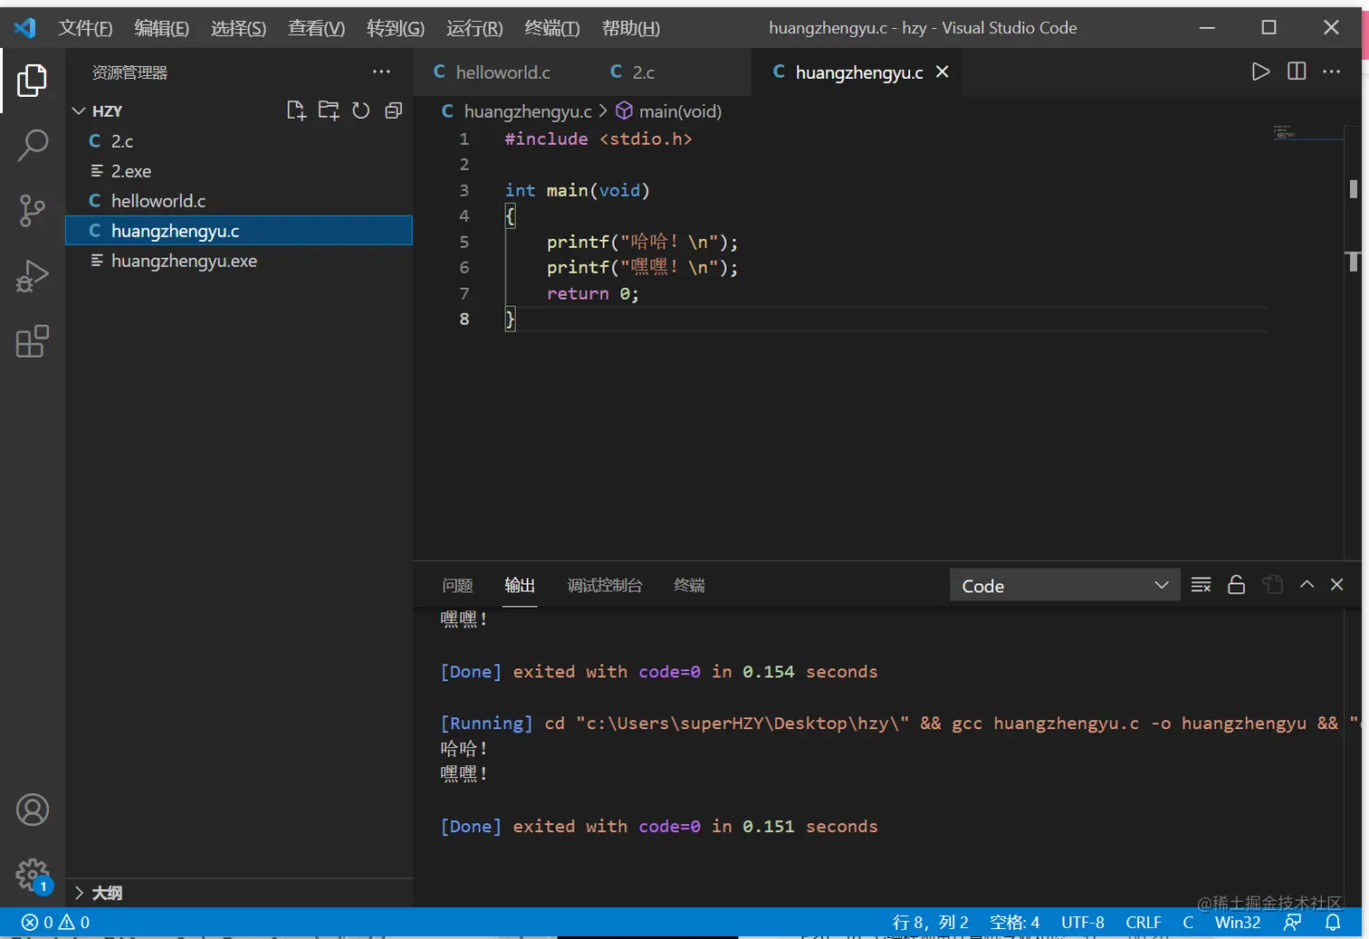
Task: Open the 选择(S) menu
Action: 238,28
